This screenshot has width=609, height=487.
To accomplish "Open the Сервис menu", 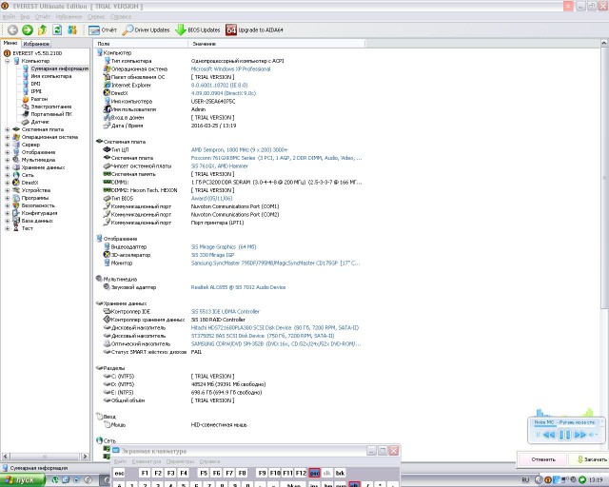I will pyautogui.click(x=96, y=17).
